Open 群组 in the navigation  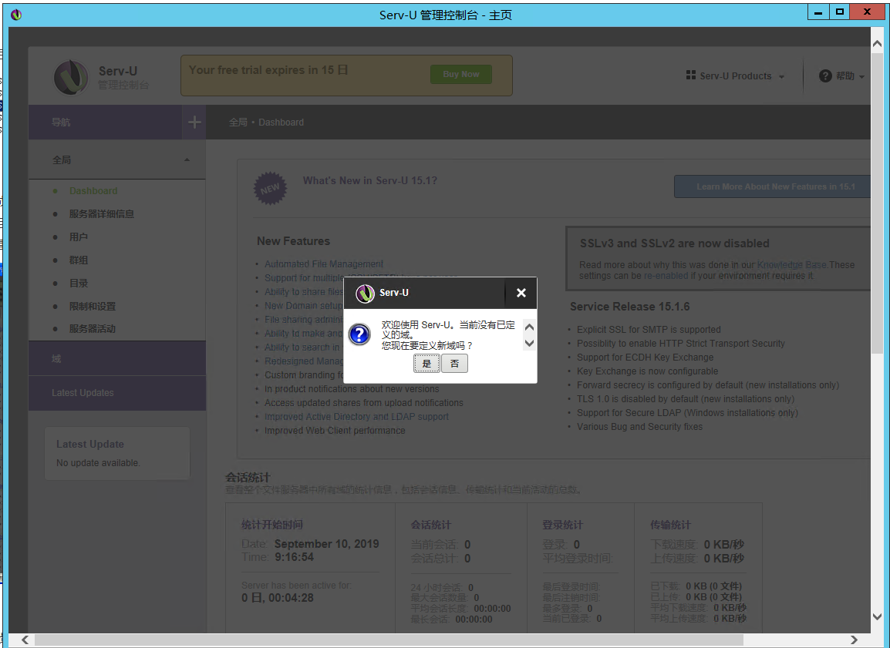point(79,260)
